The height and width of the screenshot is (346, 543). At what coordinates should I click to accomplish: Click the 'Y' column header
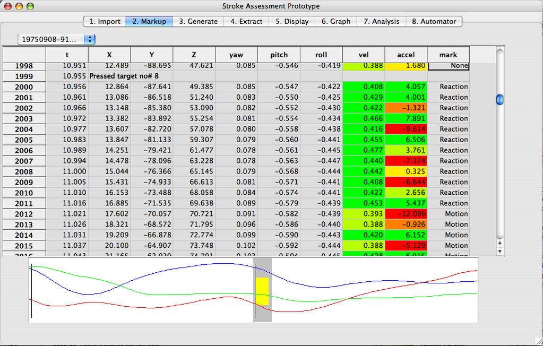coord(152,55)
